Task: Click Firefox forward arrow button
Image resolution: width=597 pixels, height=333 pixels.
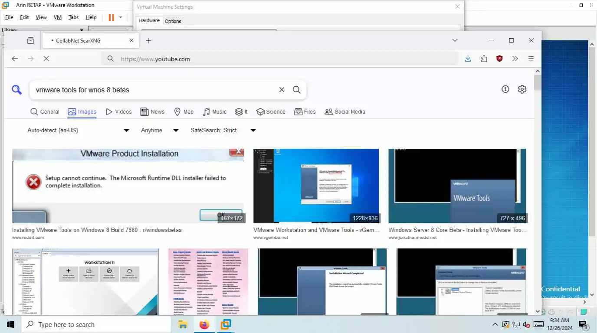Action: click(30, 59)
